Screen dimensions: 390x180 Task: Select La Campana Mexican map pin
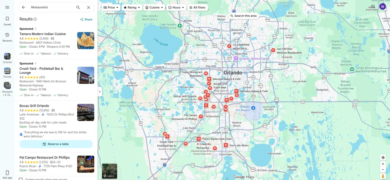[229, 46]
